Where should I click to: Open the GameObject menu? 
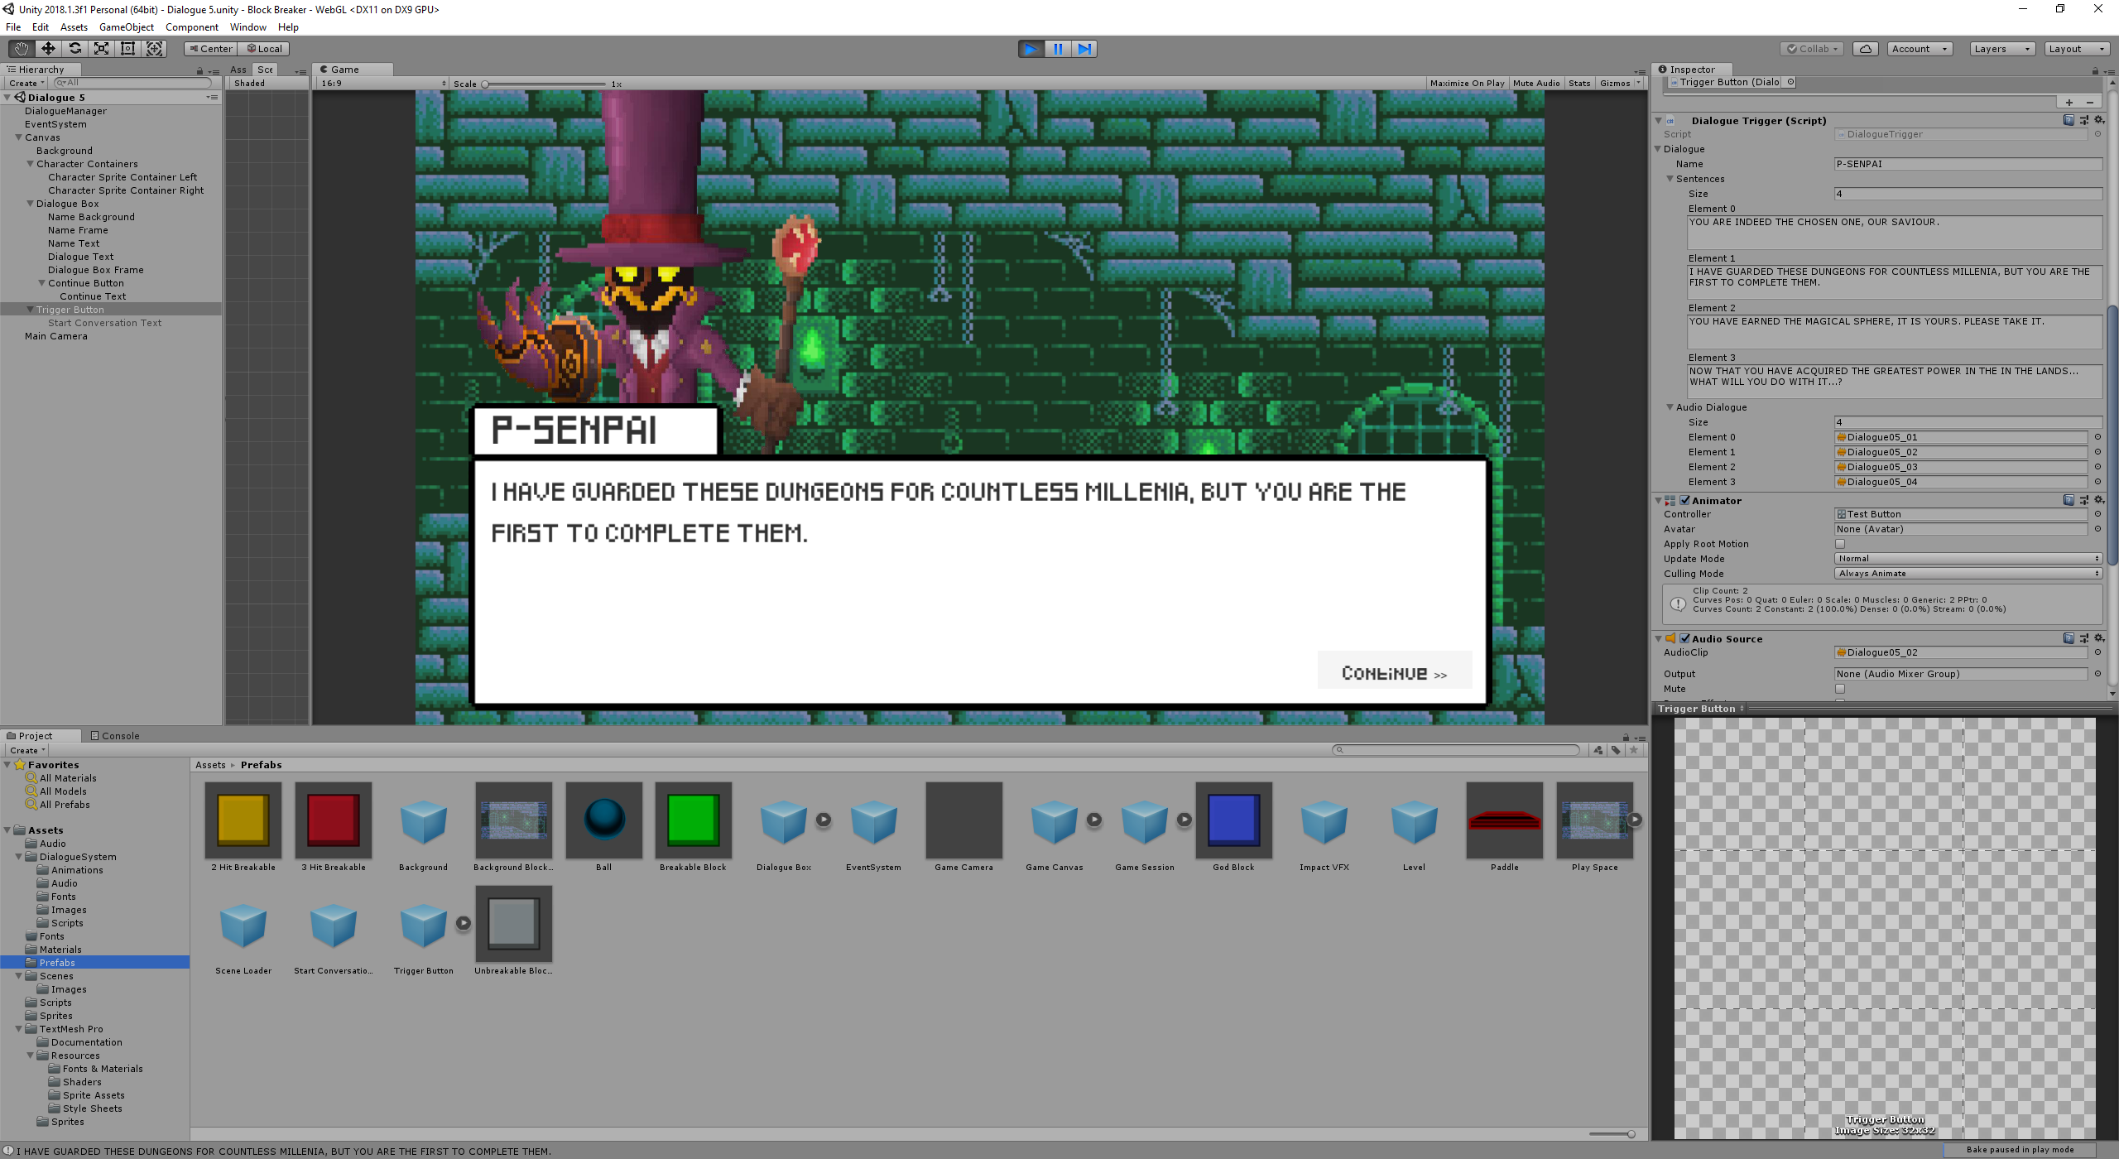pyautogui.click(x=126, y=27)
